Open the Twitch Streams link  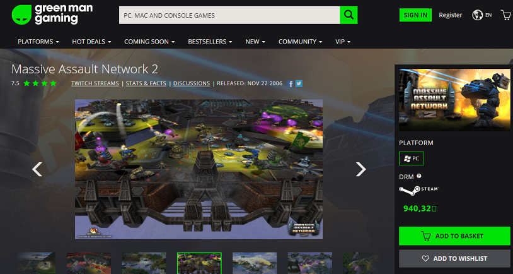point(95,83)
